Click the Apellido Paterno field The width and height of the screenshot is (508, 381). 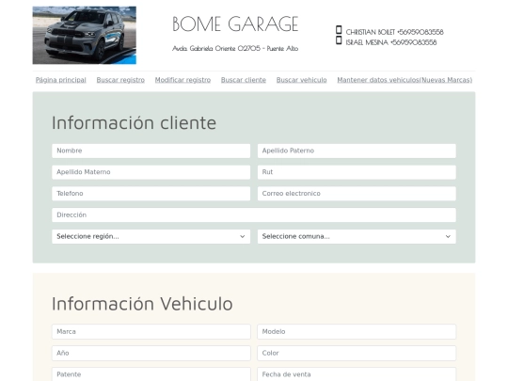click(x=357, y=151)
